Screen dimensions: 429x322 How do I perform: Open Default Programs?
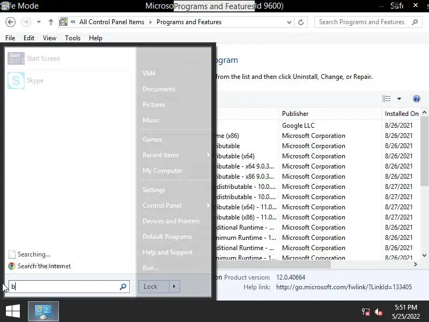[167, 237]
